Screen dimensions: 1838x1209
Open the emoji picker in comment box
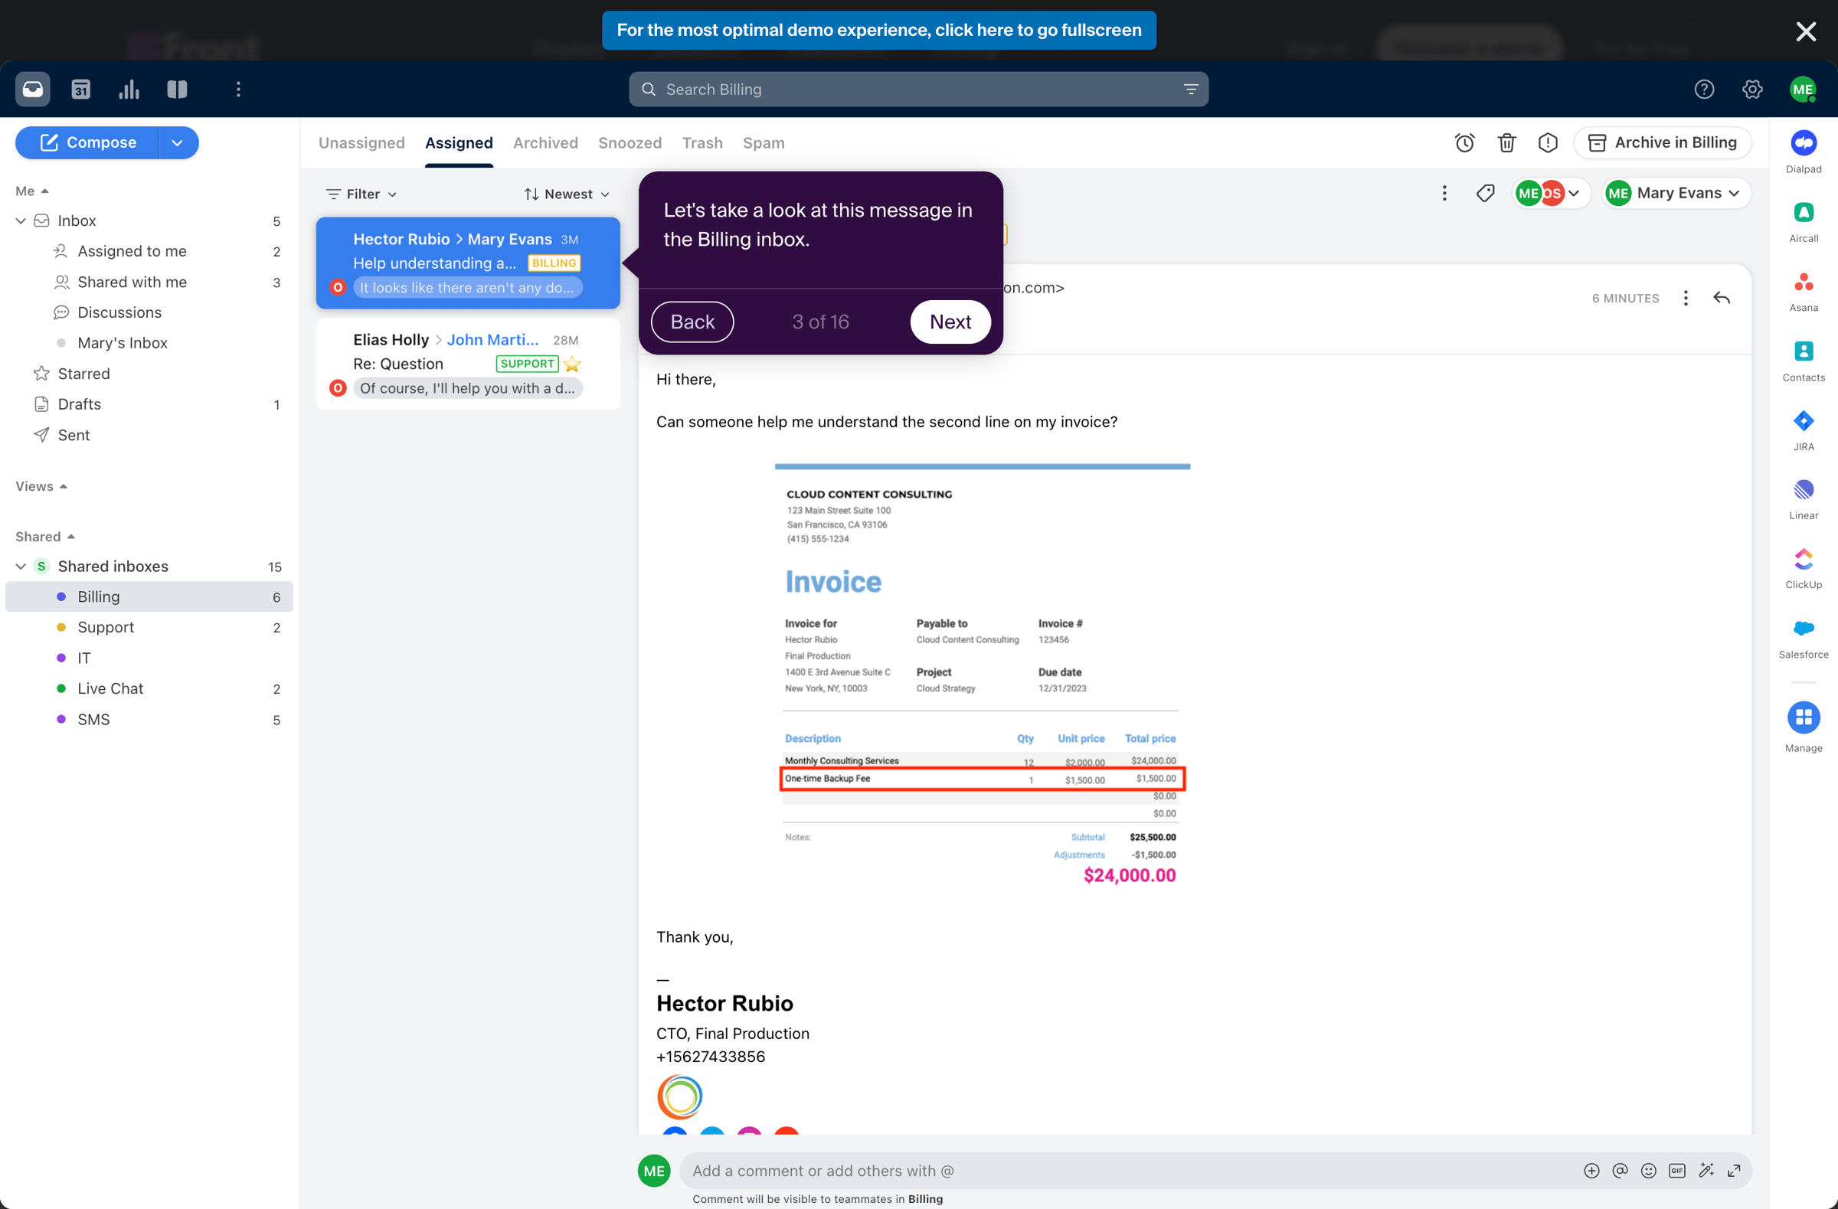click(1648, 1171)
